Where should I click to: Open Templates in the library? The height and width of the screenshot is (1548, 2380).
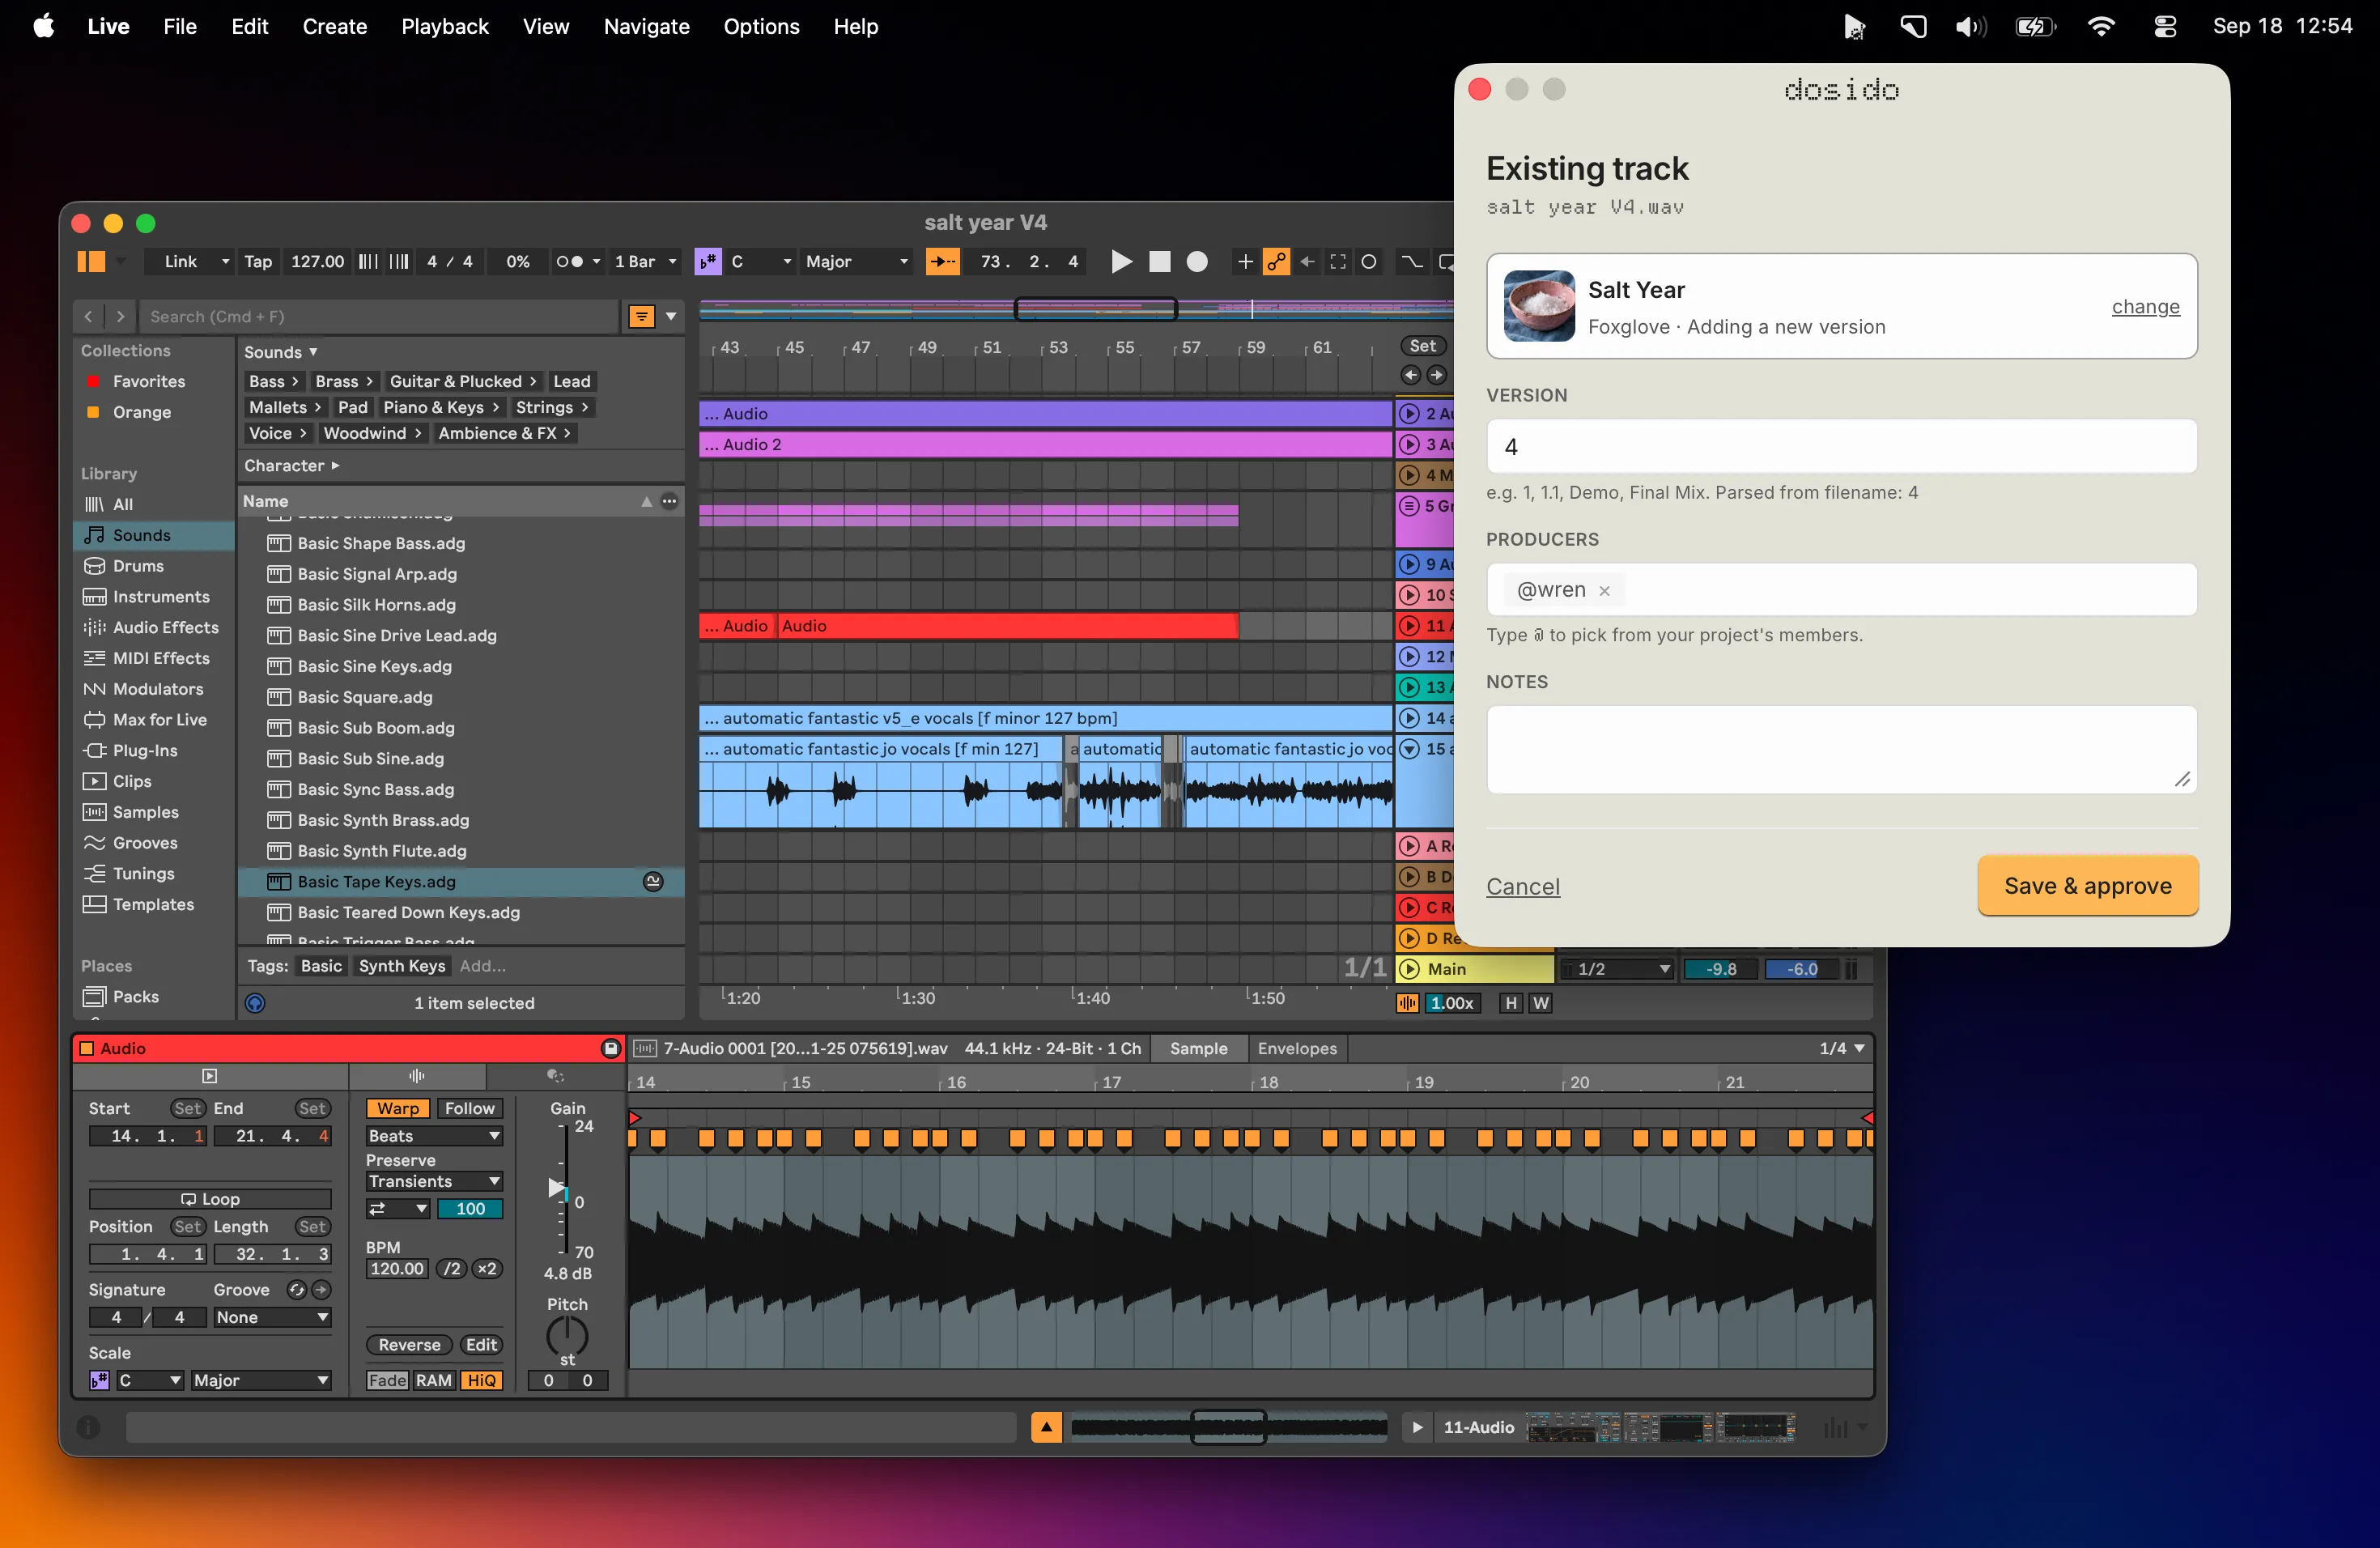[x=153, y=905]
